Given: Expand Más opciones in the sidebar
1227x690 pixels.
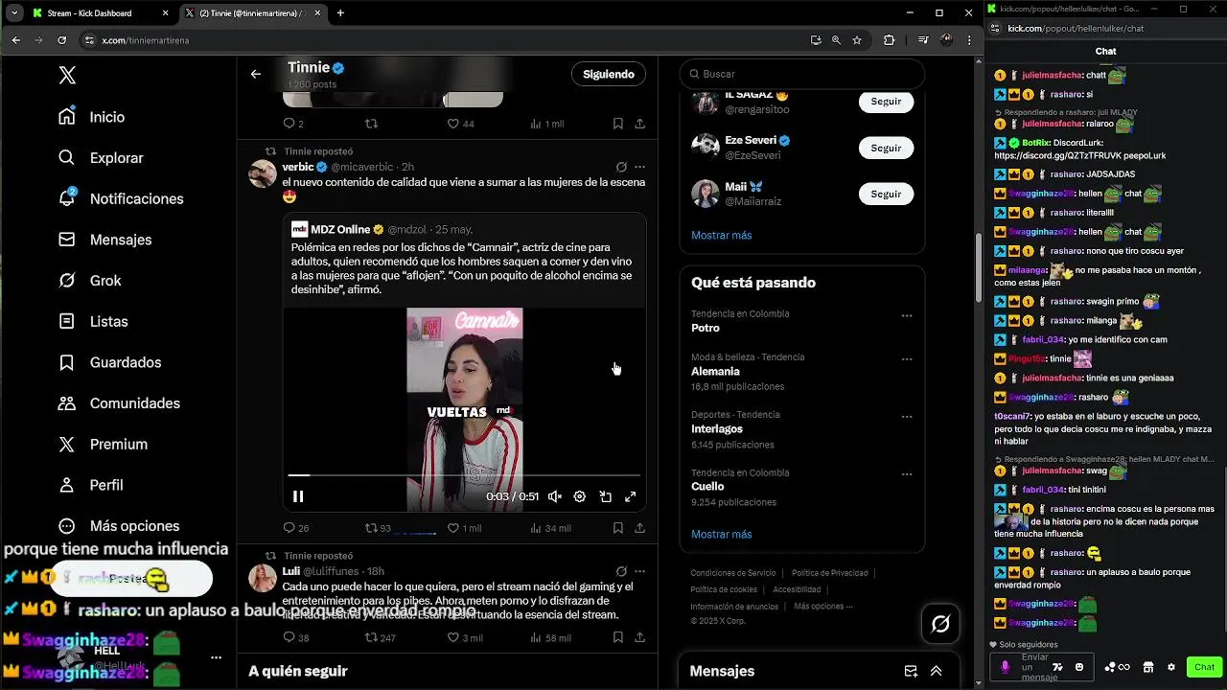Looking at the screenshot, I should 119,526.
